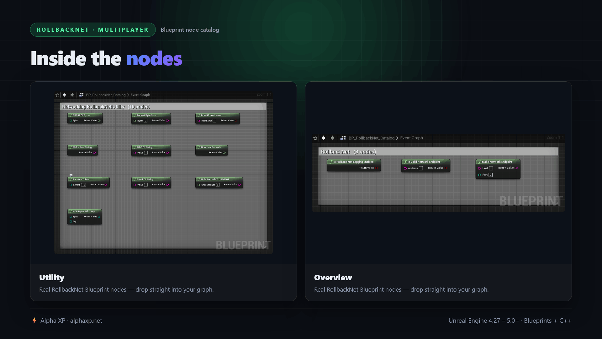The image size is (602, 339).
Task: Click the Host field on the Make Network Endpoint node
Action: point(491,168)
